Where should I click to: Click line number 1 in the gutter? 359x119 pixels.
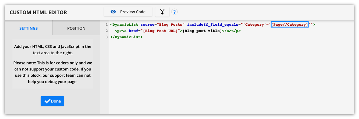pos(107,24)
